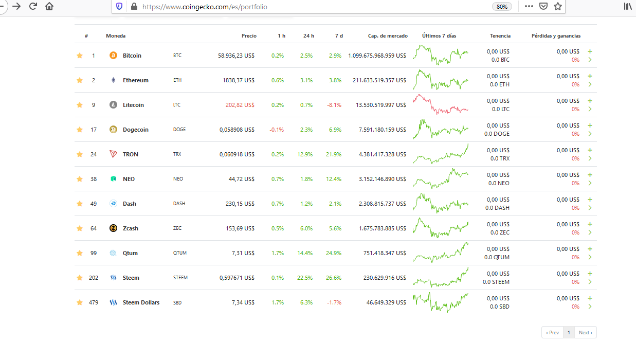
Task: Expand Ethereum row details chevron
Action: coord(590,84)
